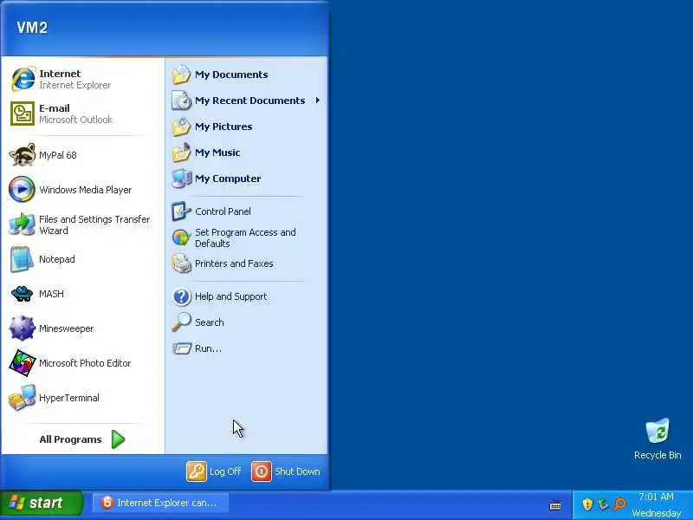The image size is (693, 520).
Task: Click the My Music text label
Action: [217, 153]
